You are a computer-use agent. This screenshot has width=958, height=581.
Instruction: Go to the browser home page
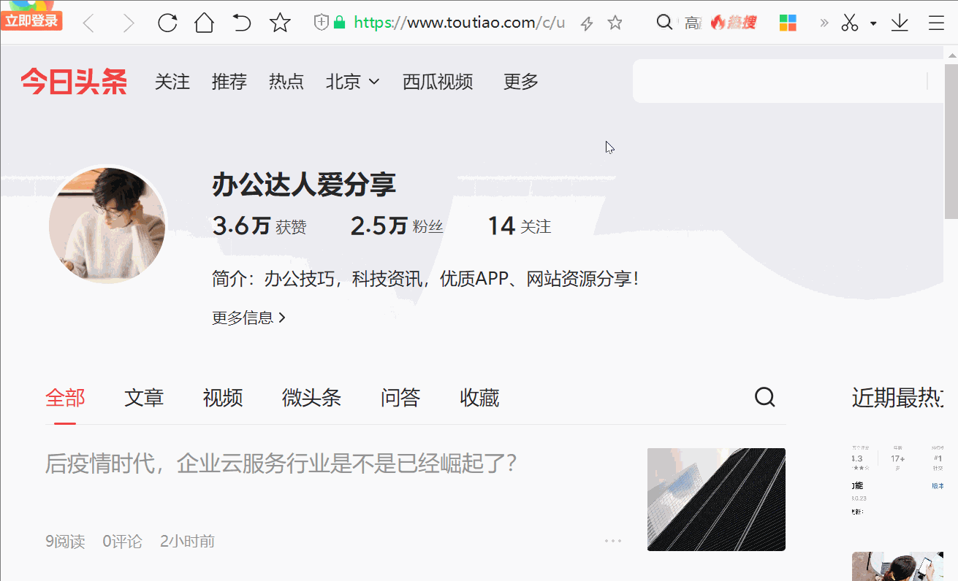205,23
